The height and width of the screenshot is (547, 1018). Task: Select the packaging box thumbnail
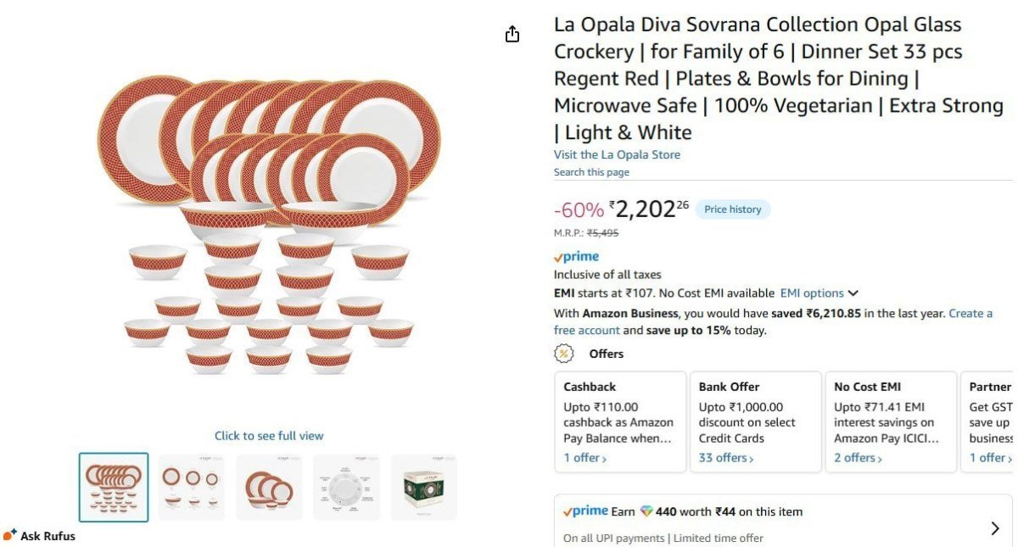pyautogui.click(x=423, y=486)
